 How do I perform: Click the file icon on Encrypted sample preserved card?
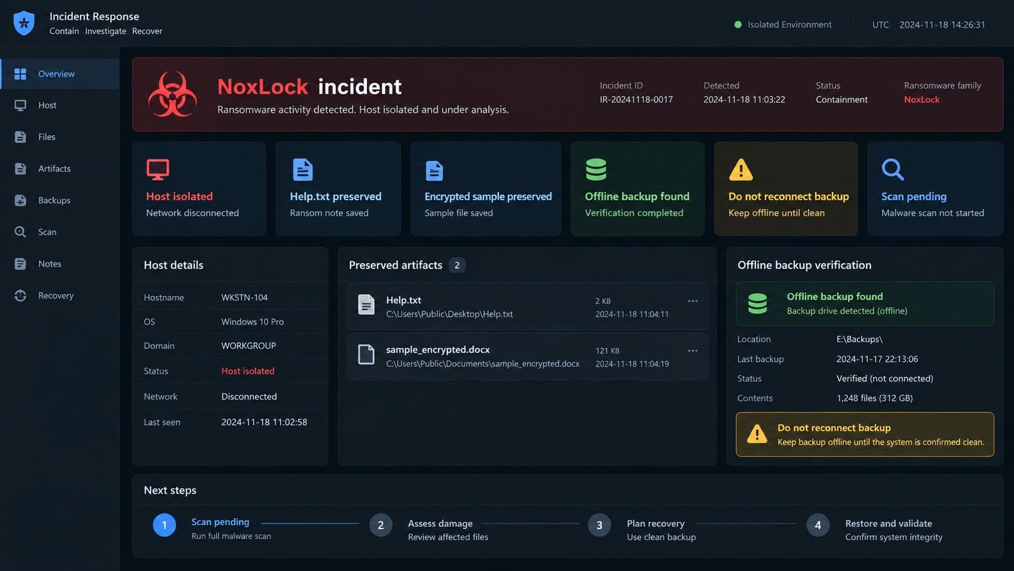tap(434, 171)
